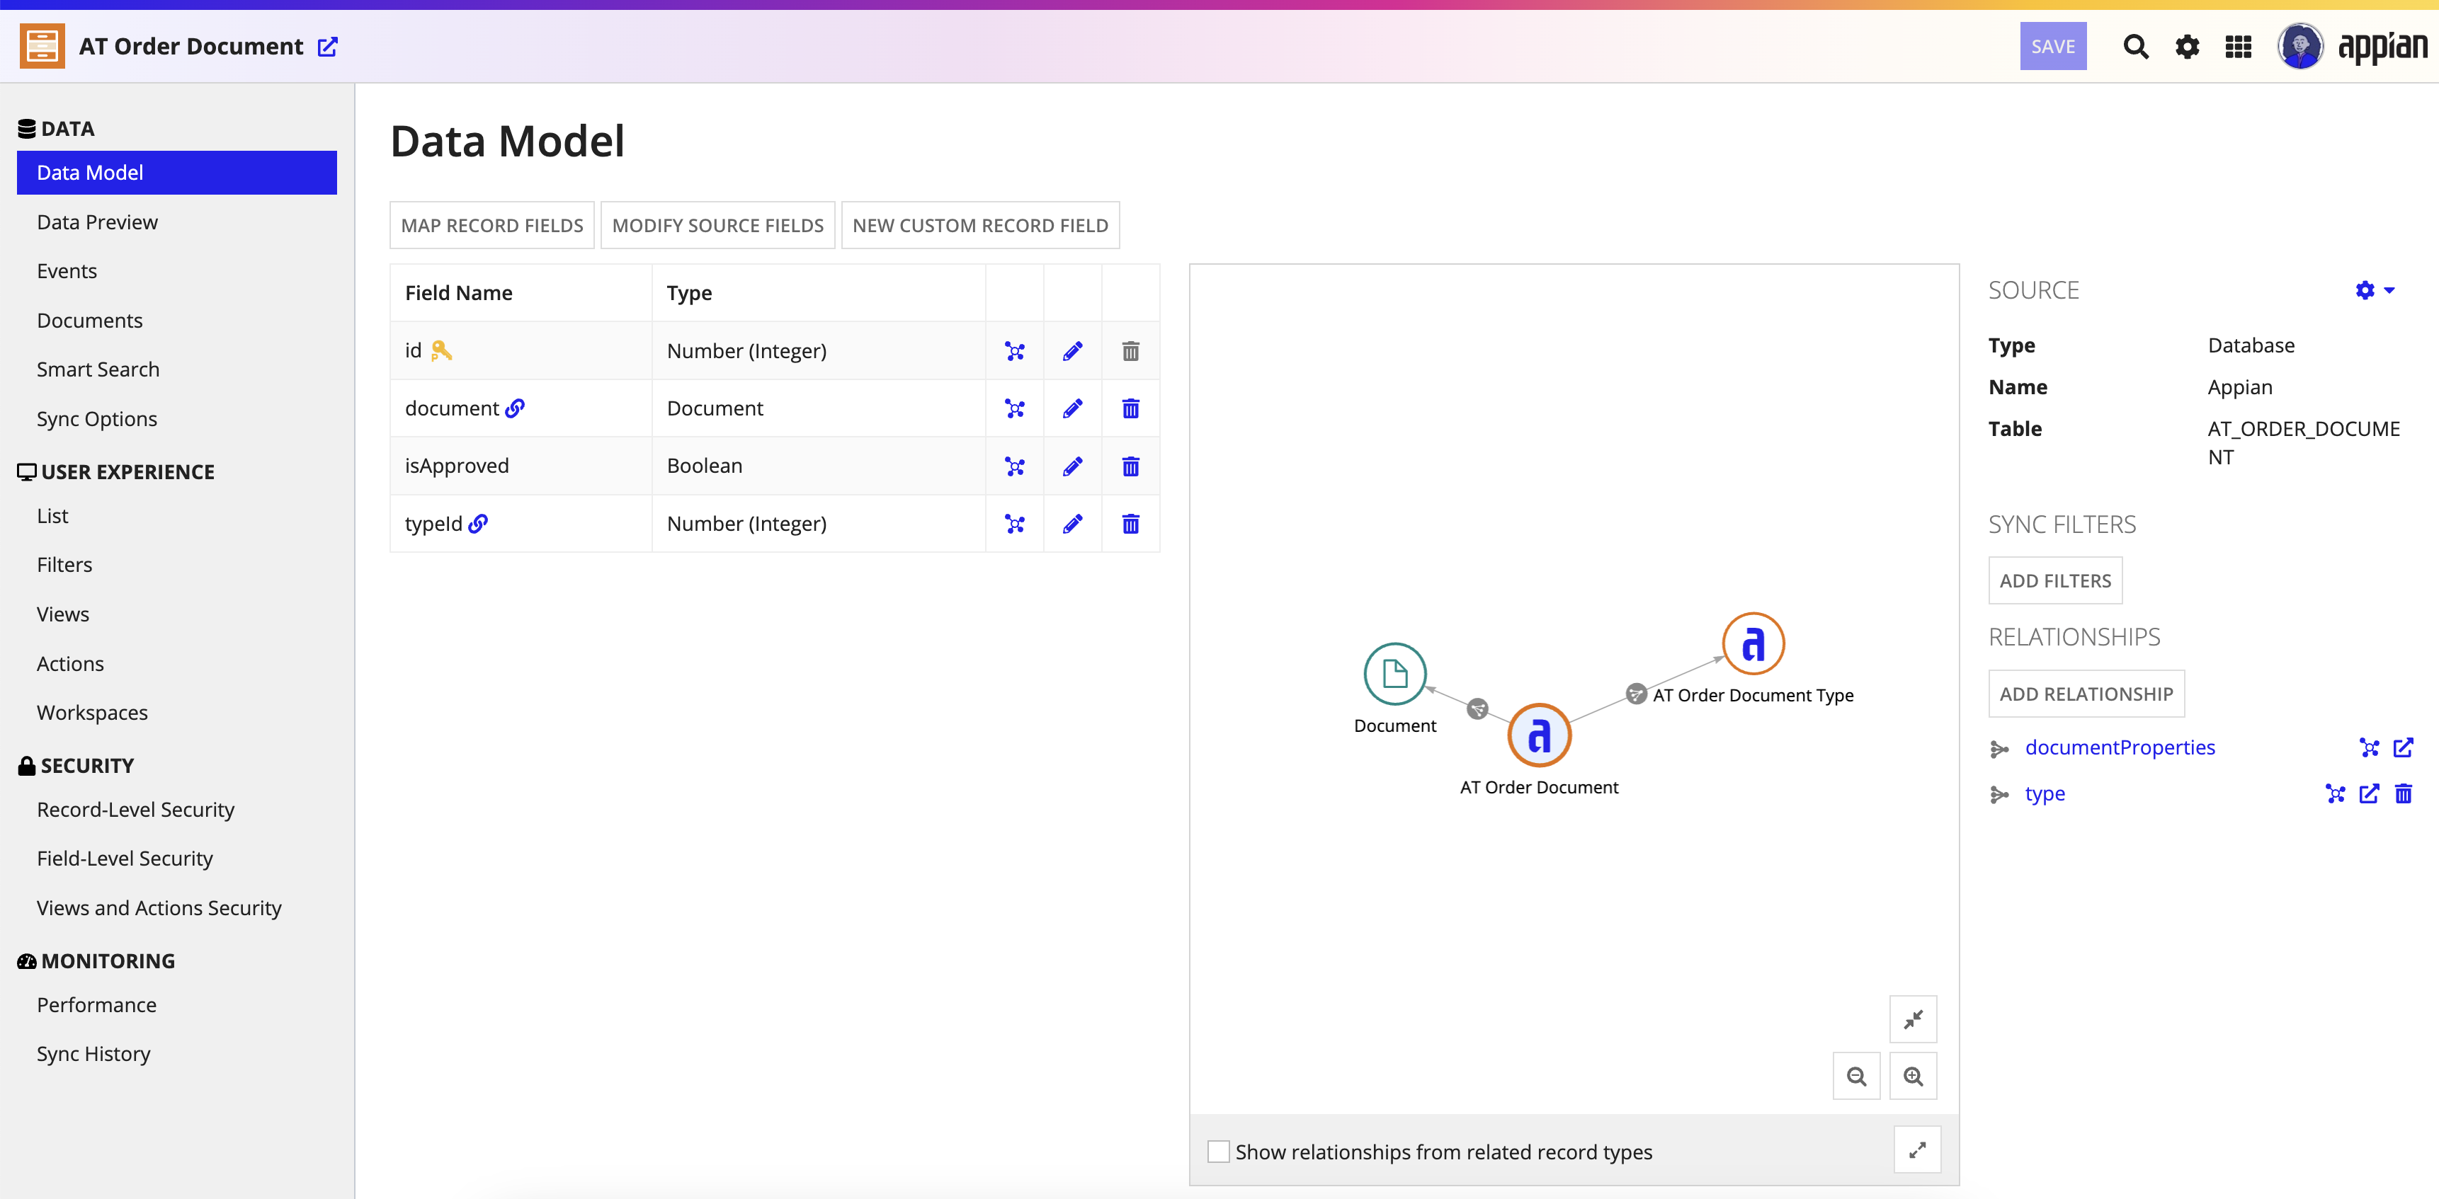Open documentProperties related record type
2439x1199 pixels.
pyautogui.click(x=2403, y=747)
